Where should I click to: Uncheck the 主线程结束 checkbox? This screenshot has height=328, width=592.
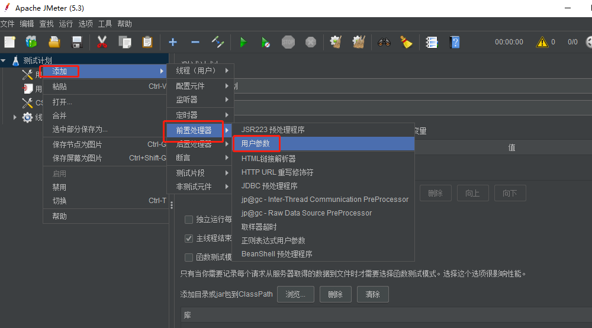tap(189, 238)
